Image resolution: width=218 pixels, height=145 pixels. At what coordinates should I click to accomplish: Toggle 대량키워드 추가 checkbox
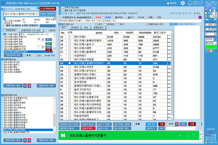click(147, 24)
